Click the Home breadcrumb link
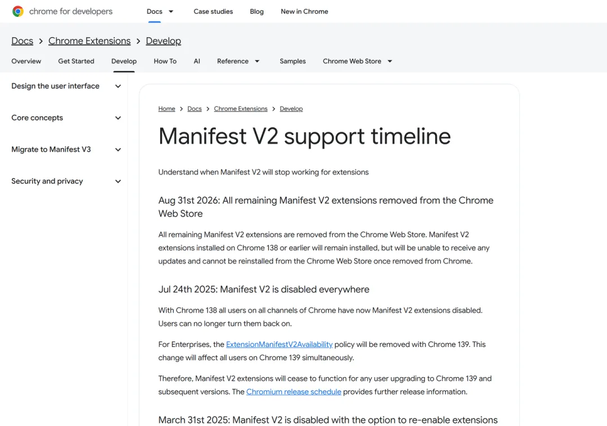Image resolution: width=607 pixels, height=426 pixels. pos(166,109)
